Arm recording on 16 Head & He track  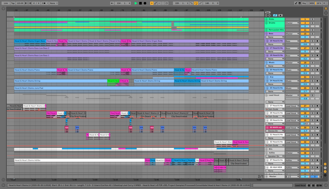tap(317, 41)
